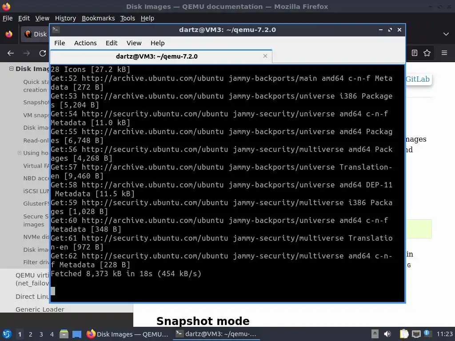The image size is (455, 341).
Task: Expand the Using host drives tree node
Action: (20, 153)
